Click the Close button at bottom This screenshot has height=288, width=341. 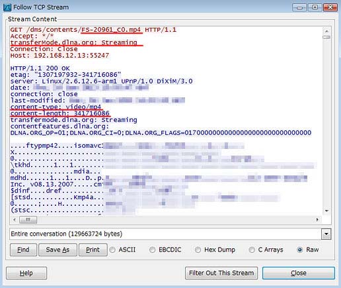299,273
